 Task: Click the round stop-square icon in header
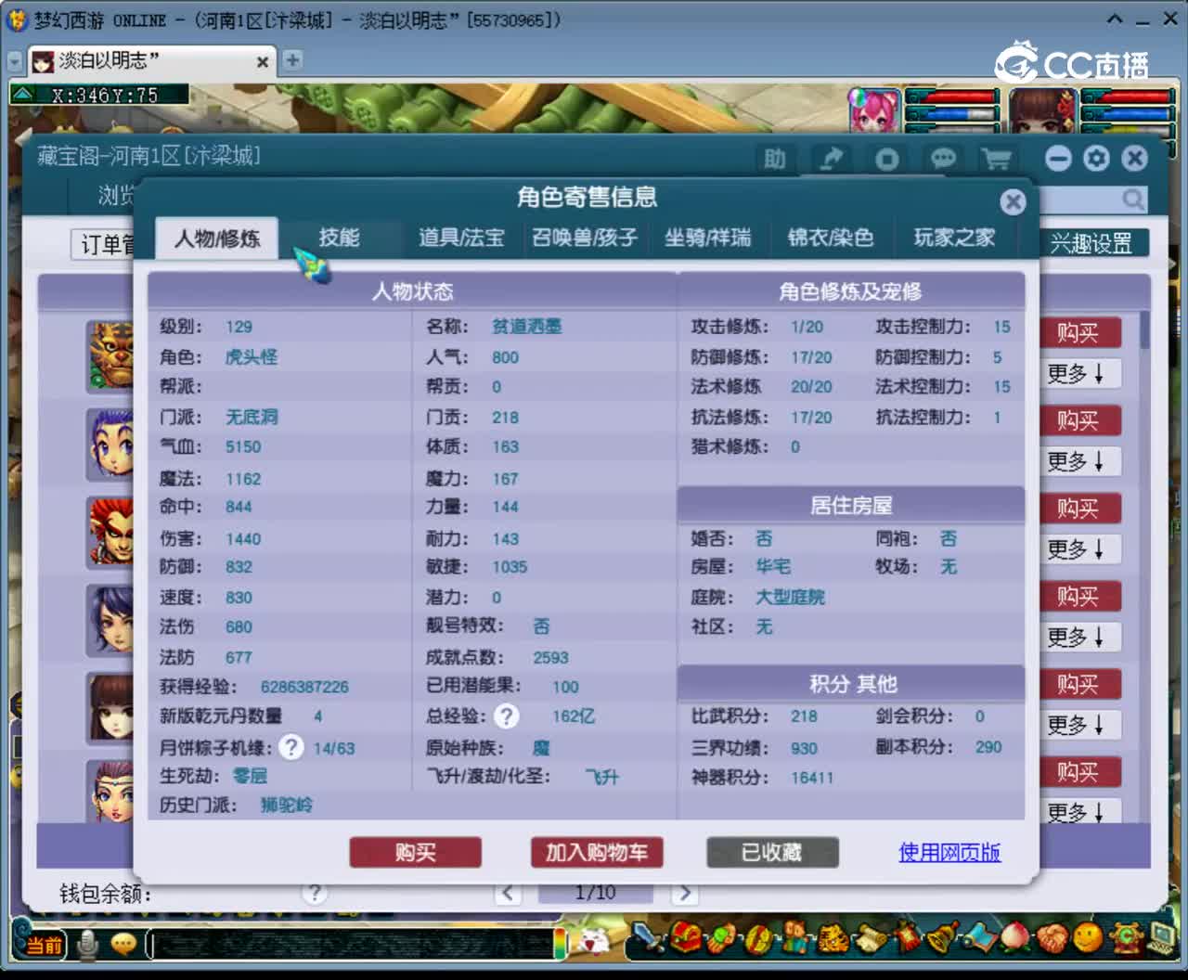coord(887,160)
